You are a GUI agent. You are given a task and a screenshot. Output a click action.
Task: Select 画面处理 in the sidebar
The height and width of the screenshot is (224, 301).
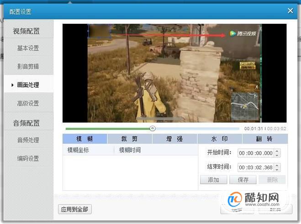pos(28,84)
